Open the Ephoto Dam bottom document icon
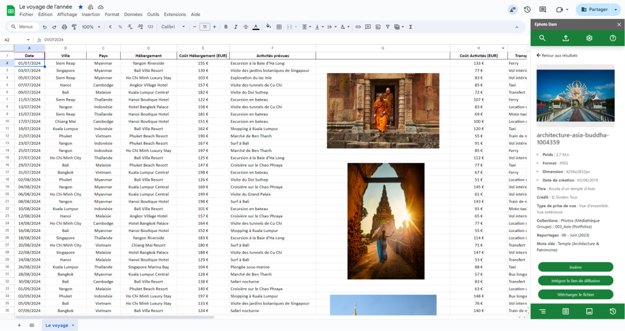The width and height of the screenshot is (625, 331). coord(566,311)
